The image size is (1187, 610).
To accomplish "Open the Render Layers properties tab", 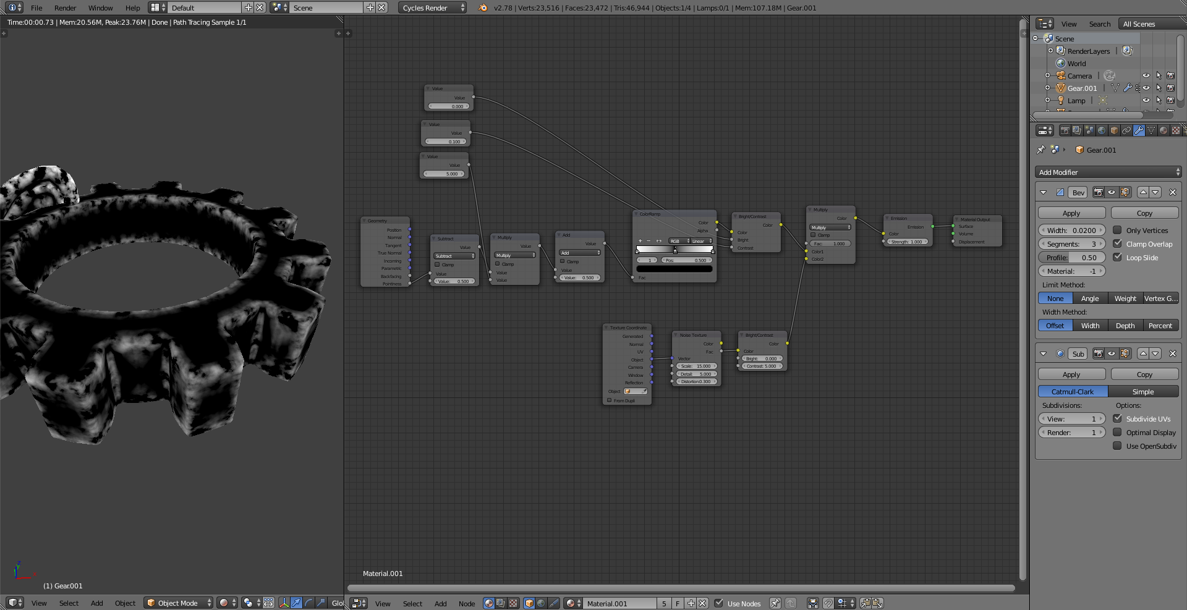I will tap(1077, 130).
